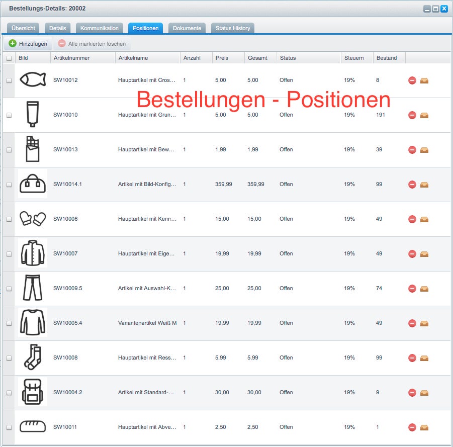Tick checkbox beside SW10009.5
Screen dimensions: 453x447
pyautogui.click(x=9, y=289)
